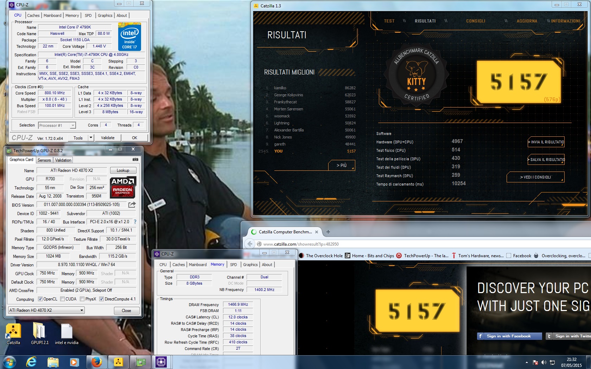Open the AGGIORNA section in Catzilla

[527, 21]
